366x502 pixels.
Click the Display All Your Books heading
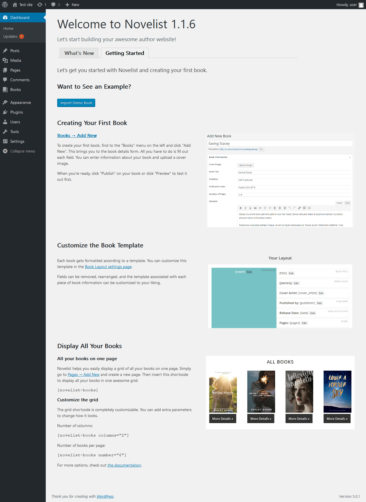pyautogui.click(x=89, y=346)
